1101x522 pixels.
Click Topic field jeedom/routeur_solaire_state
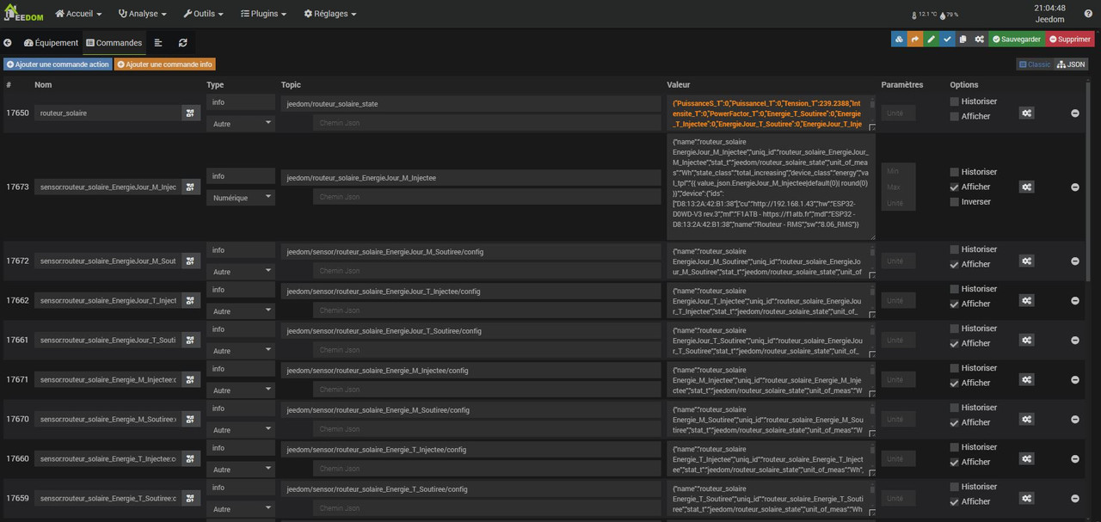[x=471, y=103]
